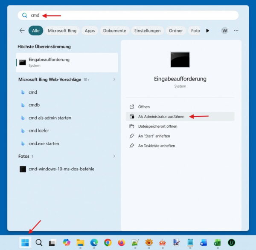Image resolution: width=256 pixels, height=250 pixels.
Task: Switch to the Foto filter tab
Action: coord(195,31)
